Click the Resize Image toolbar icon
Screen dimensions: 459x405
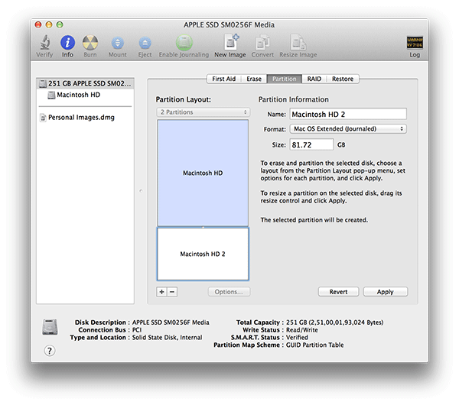coord(298,44)
